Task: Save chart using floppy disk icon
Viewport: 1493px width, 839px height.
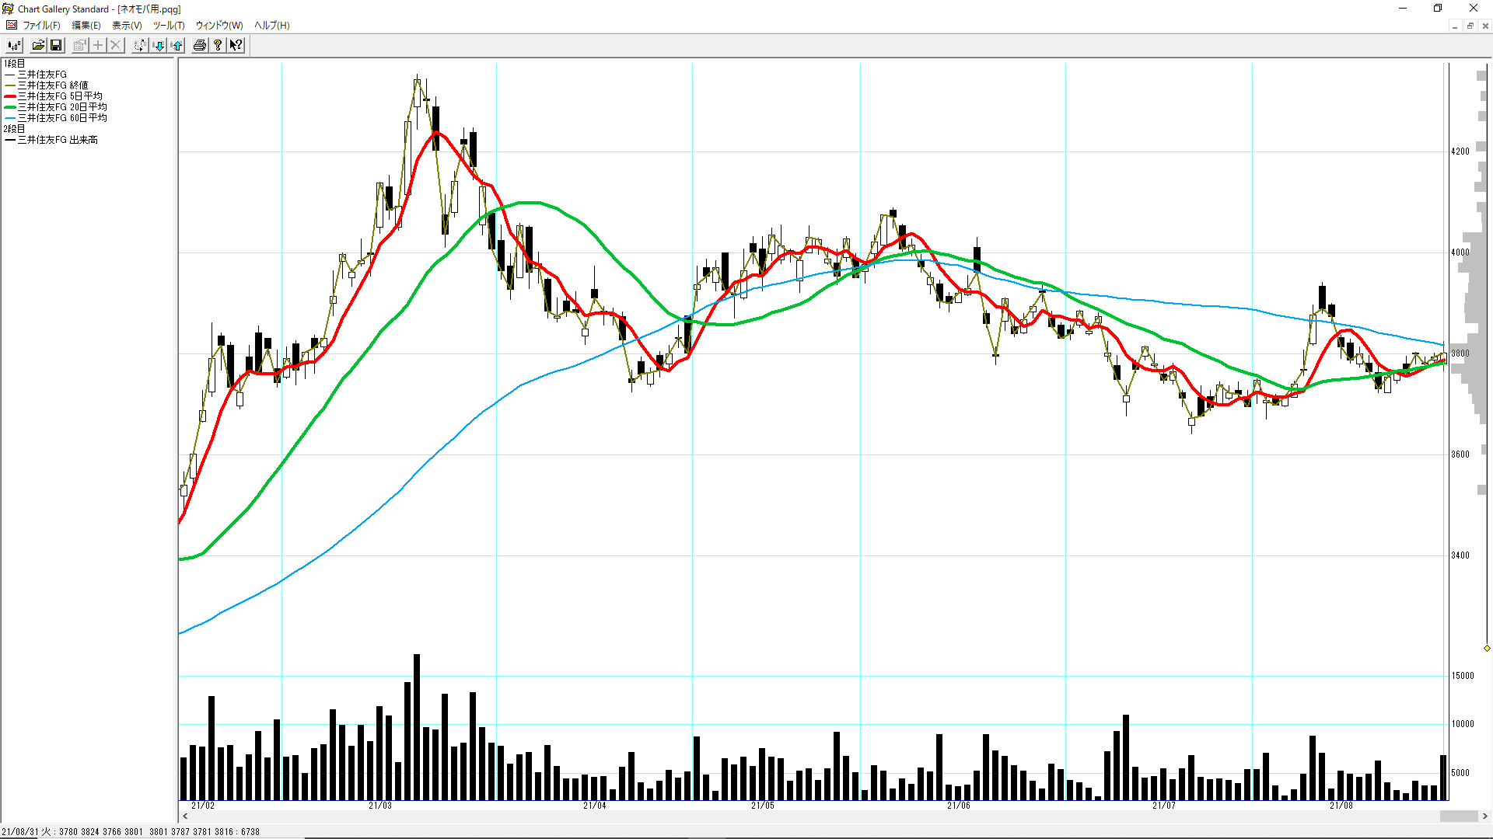Action: click(x=56, y=45)
